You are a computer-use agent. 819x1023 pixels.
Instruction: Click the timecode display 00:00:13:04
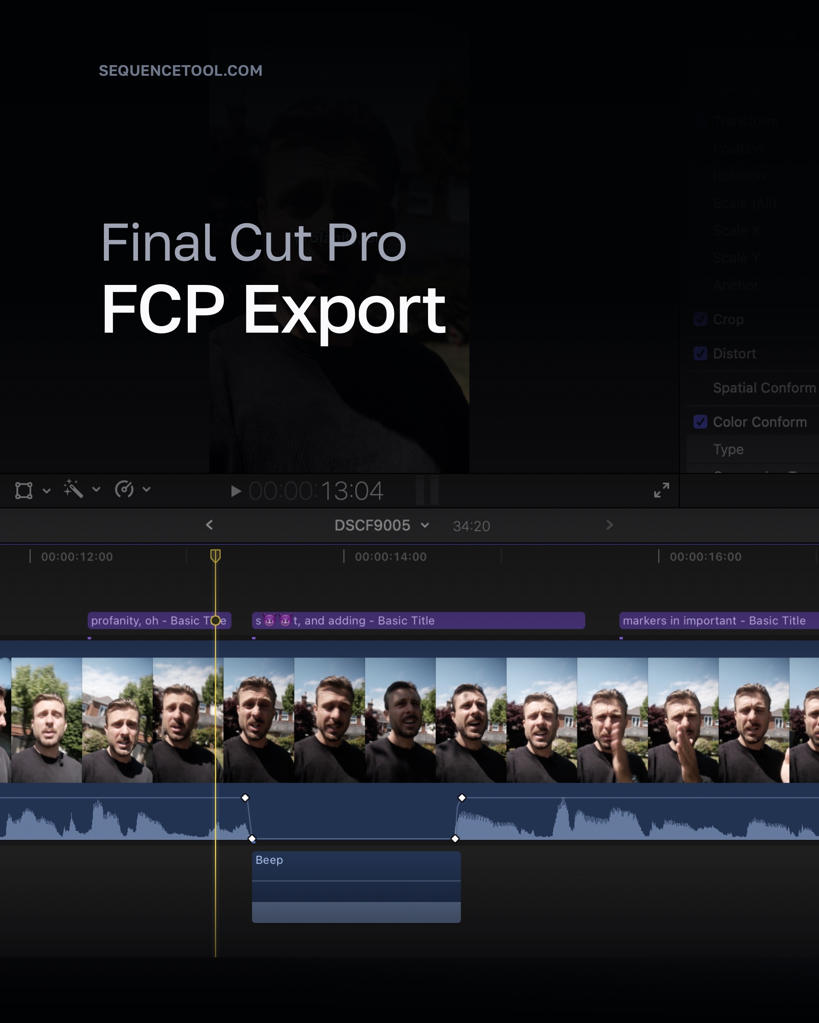click(x=316, y=491)
